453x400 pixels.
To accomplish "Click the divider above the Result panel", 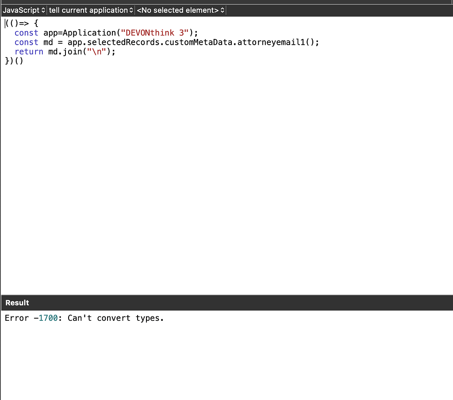I will (x=226, y=296).
